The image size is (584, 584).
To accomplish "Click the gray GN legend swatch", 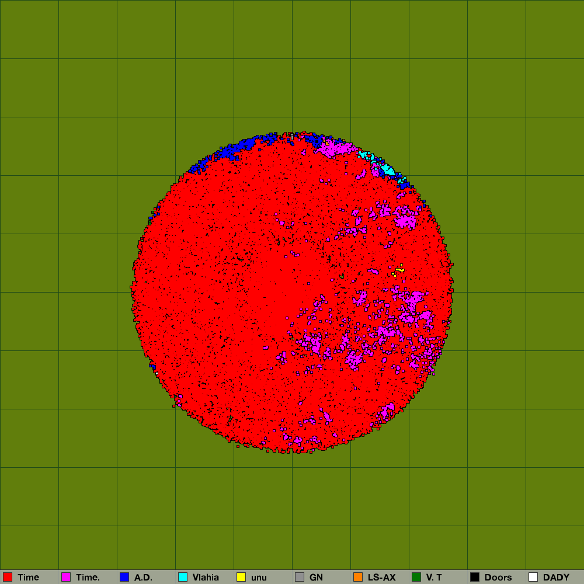I will 300,577.
